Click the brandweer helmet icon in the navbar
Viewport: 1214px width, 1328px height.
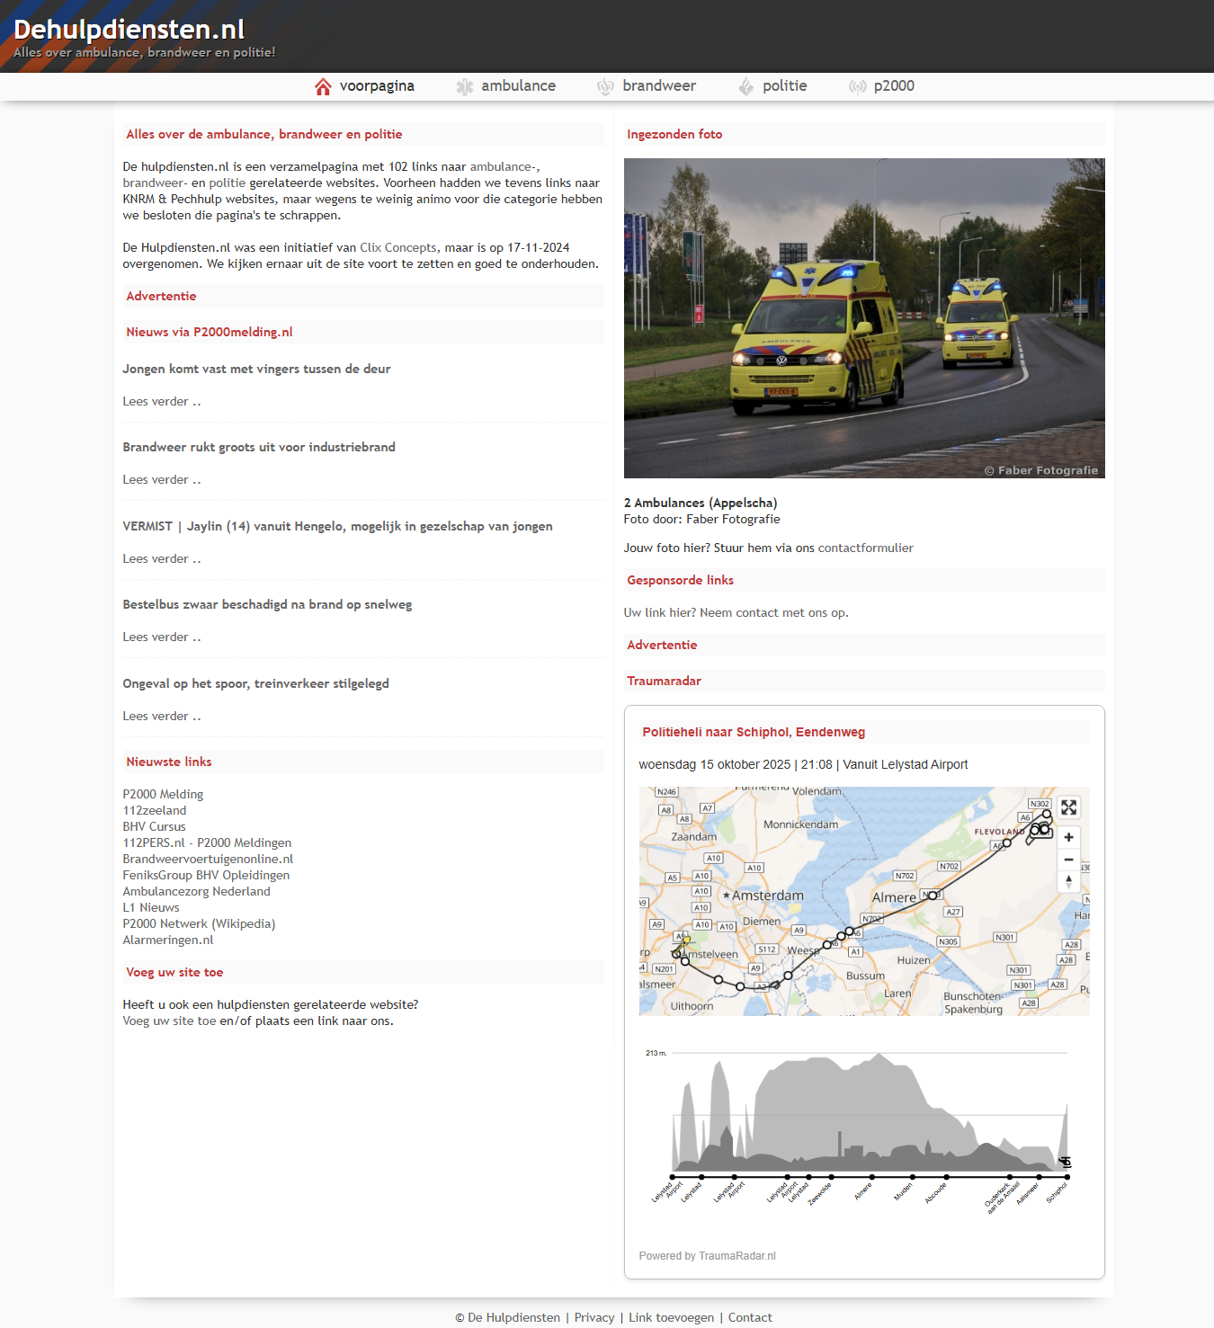(605, 86)
